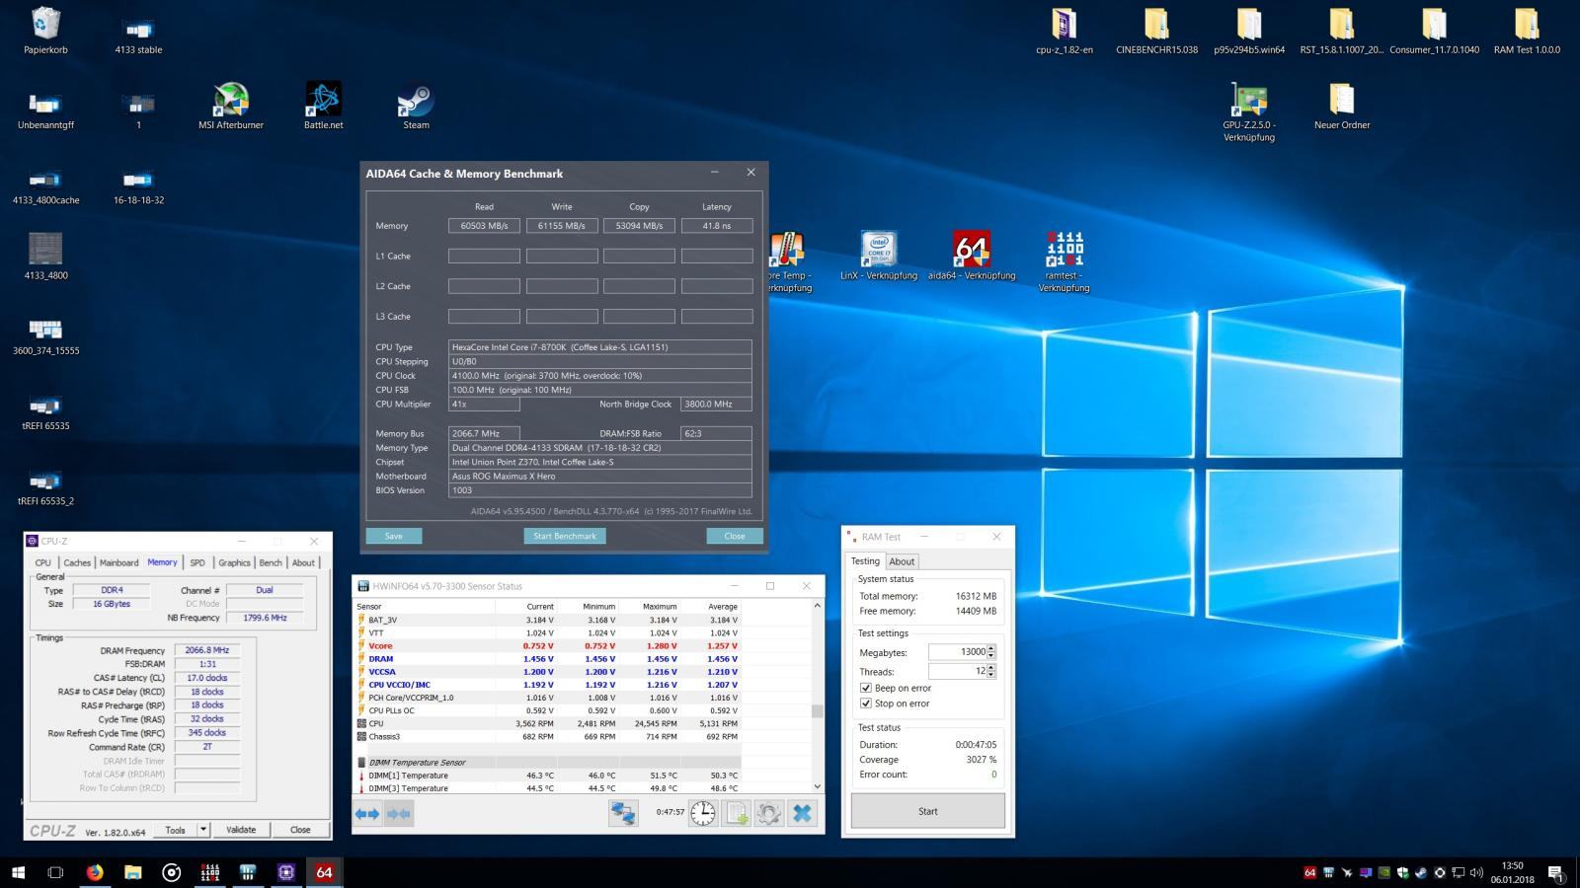Open HWiNFO sensor settings gear

click(768, 813)
